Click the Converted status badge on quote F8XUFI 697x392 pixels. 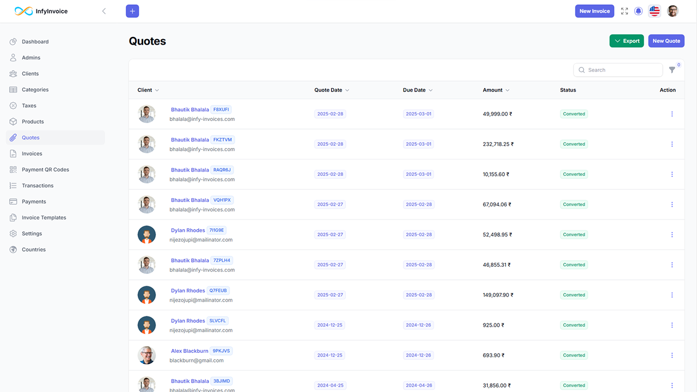click(573, 114)
